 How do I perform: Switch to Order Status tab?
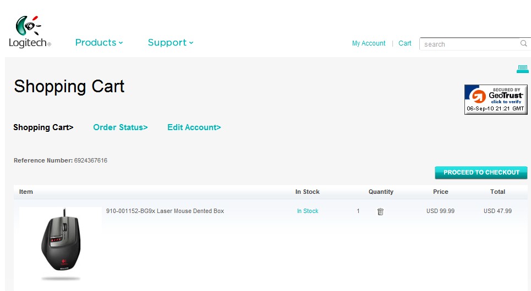tap(120, 127)
